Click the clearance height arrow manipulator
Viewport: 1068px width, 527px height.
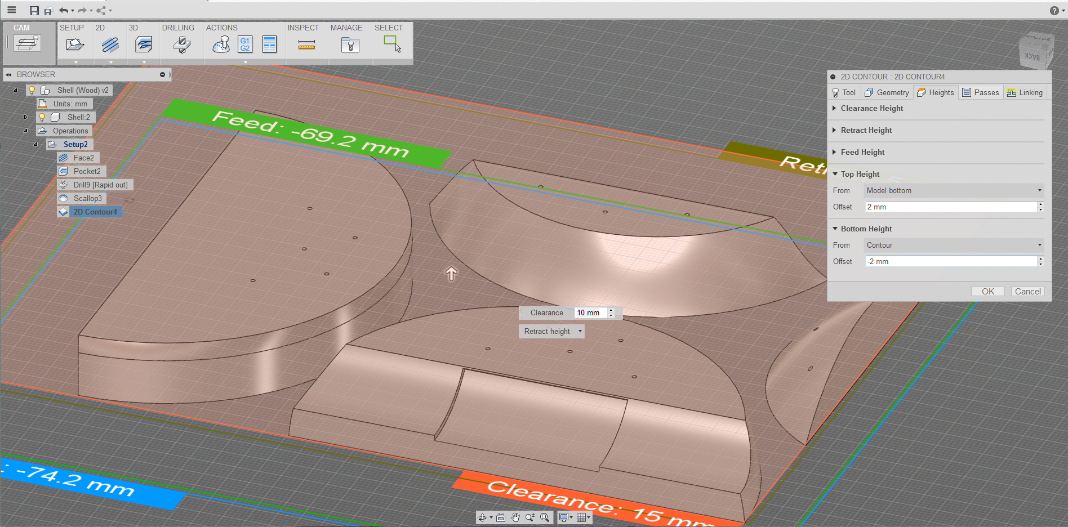pos(451,274)
